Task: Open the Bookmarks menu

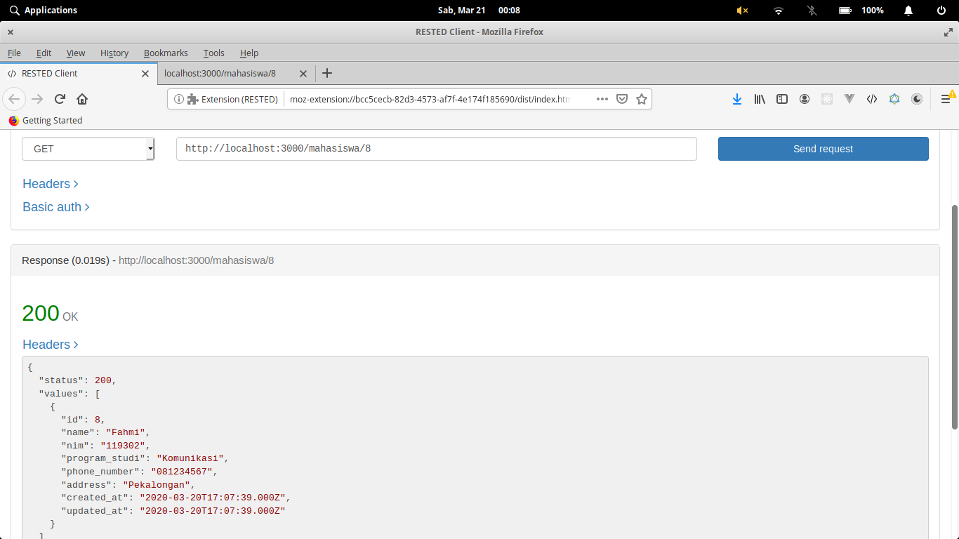Action: coord(166,53)
